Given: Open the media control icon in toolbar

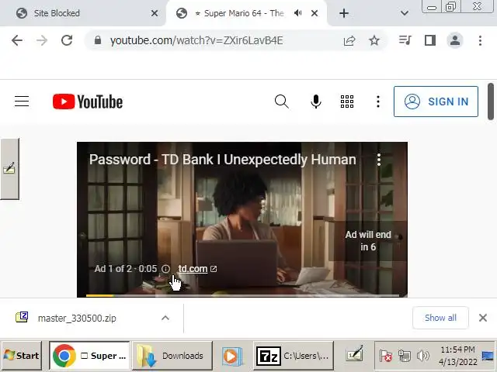Looking at the screenshot, I should 405,40.
